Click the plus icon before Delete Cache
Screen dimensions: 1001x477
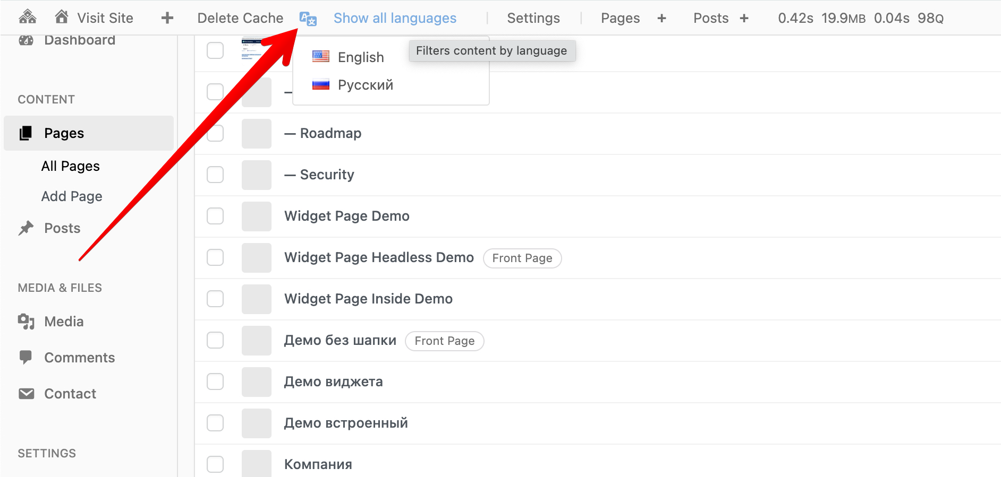pyautogui.click(x=167, y=18)
